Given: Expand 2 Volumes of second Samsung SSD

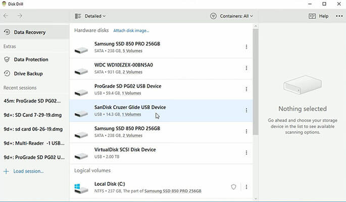Looking at the screenshot, I should tap(132, 136).
